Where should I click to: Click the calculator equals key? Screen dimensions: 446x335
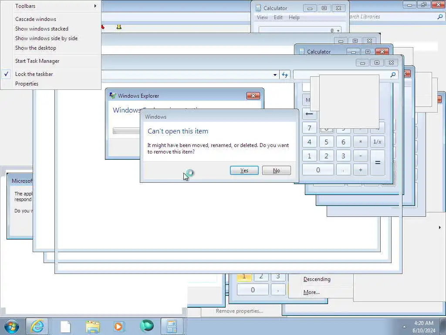point(378,163)
